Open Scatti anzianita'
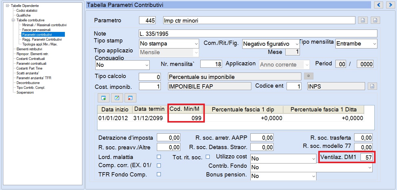Image resolution: width=397 pixels, height=190 pixels. click(27, 73)
